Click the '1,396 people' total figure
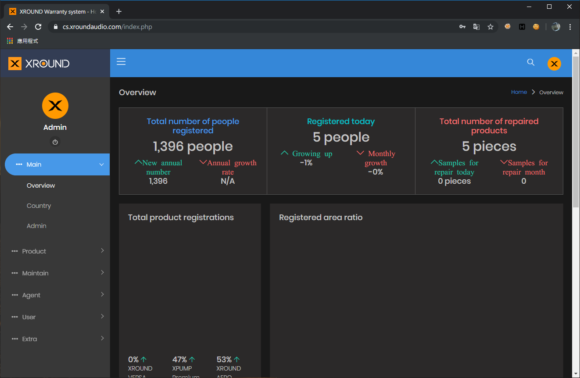Viewport: 580px width, 378px height. tap(193, 146)
